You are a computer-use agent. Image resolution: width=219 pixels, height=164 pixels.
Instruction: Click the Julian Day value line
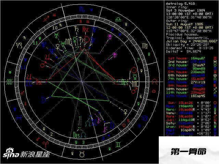[x=191, y=41]
